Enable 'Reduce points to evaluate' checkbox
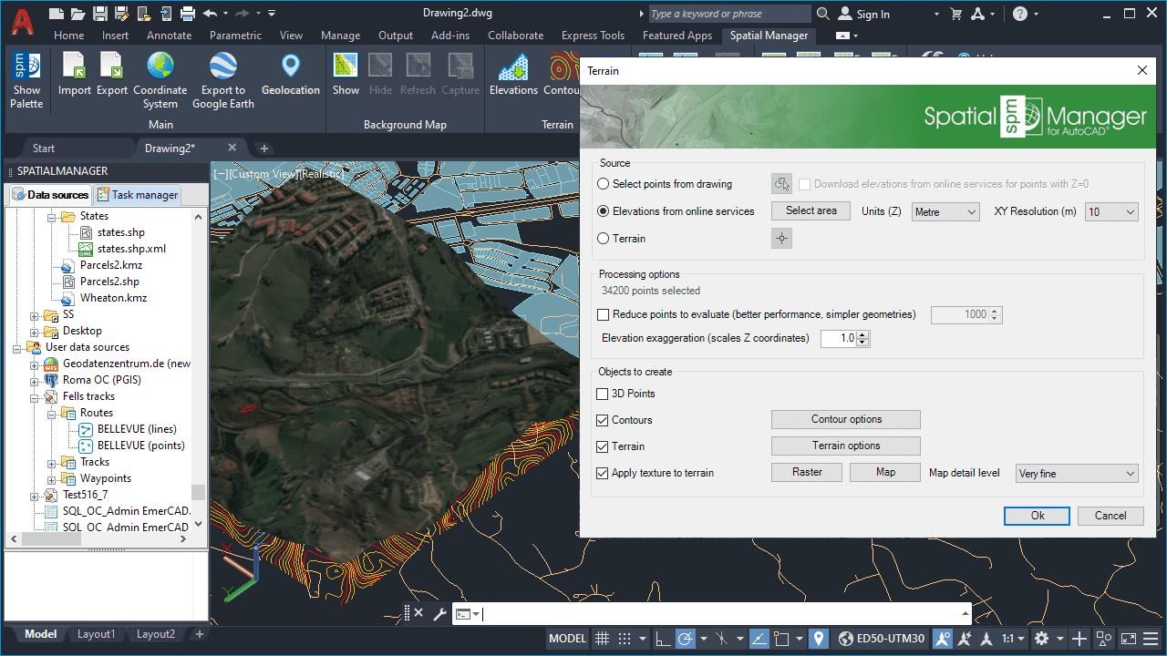The width and height of the screenshot is (1167, 656). (x=603, y=314)
